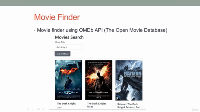The height and width of the screenshot is (112, 200).
Task: Click the "2008" year text
Action: coord(59,108)
